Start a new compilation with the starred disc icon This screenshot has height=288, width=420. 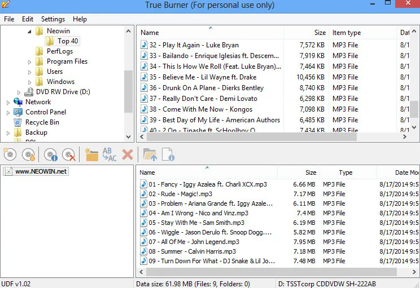coord(10,154)
